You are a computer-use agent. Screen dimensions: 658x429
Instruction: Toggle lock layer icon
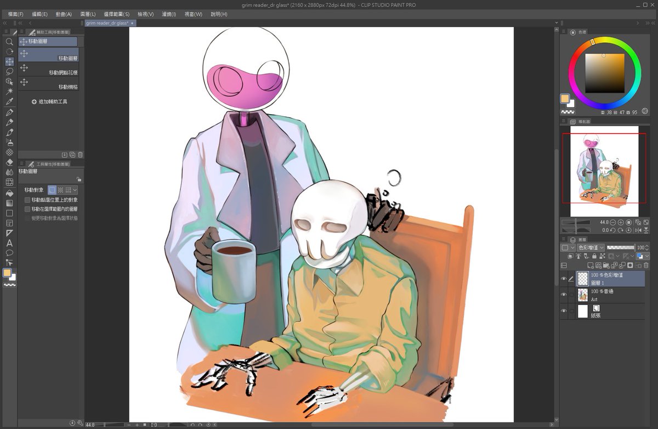click(594, 256)
